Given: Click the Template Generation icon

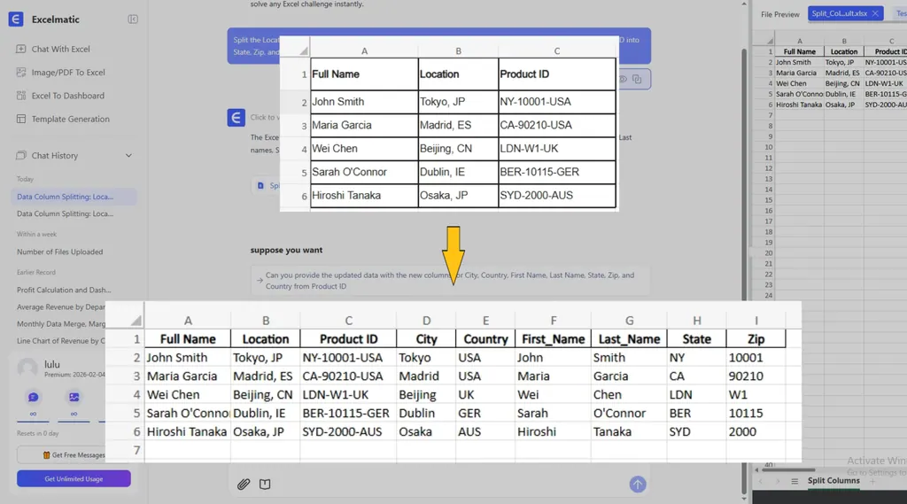Looking at the screenshot, I should pyautogui.click(x=21, y=119).
